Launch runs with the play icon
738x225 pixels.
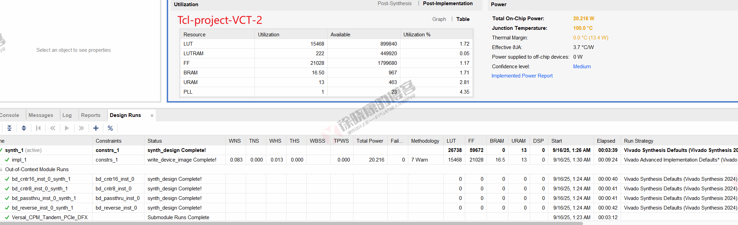tap(67, 128)
